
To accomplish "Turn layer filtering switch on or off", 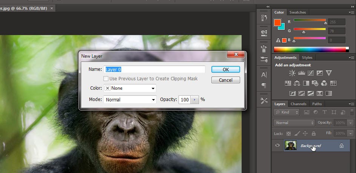I will click(352, 112).
